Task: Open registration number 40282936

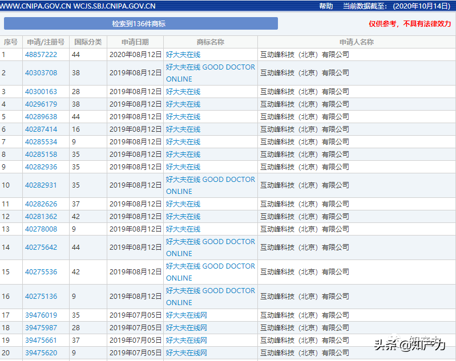Action: tap(41, 167)
